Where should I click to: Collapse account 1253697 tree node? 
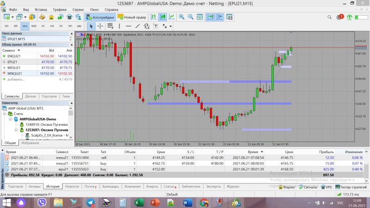pos(16,130)
